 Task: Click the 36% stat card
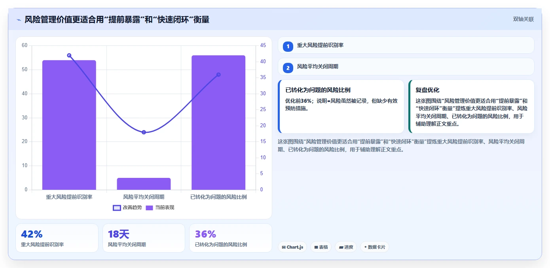tap(231, 238)
